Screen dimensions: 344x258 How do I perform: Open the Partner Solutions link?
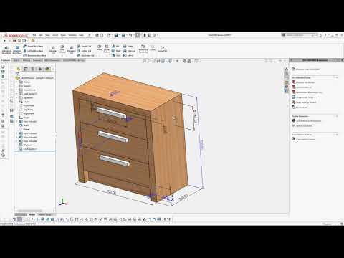coord(302,125)
